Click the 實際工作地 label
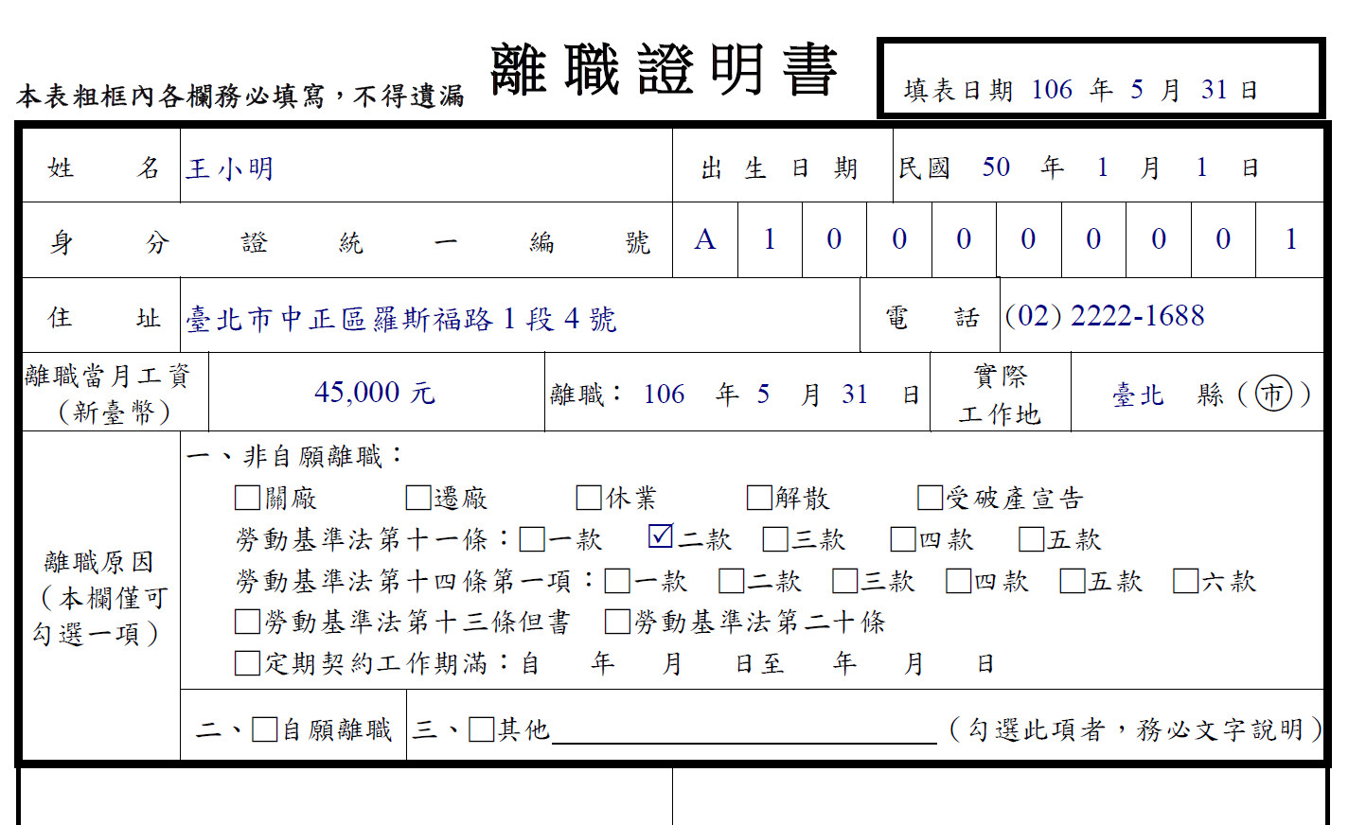 [x=1000, y=395]
